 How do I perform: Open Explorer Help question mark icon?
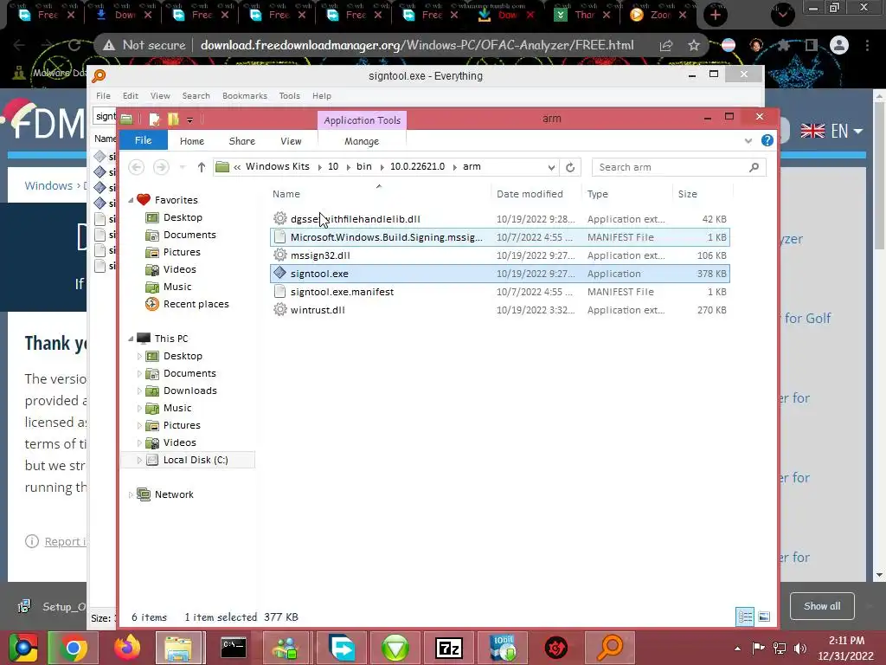point(767,140)
